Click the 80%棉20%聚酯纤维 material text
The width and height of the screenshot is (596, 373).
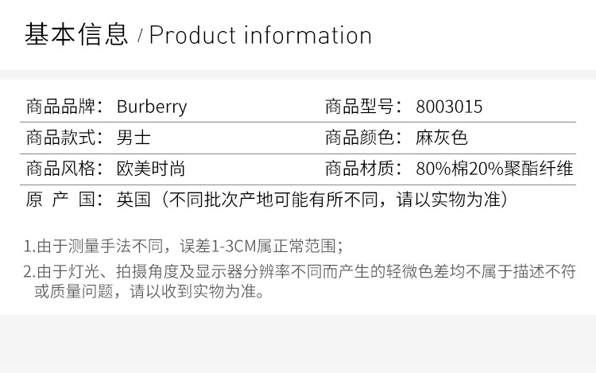pos(494,169)
